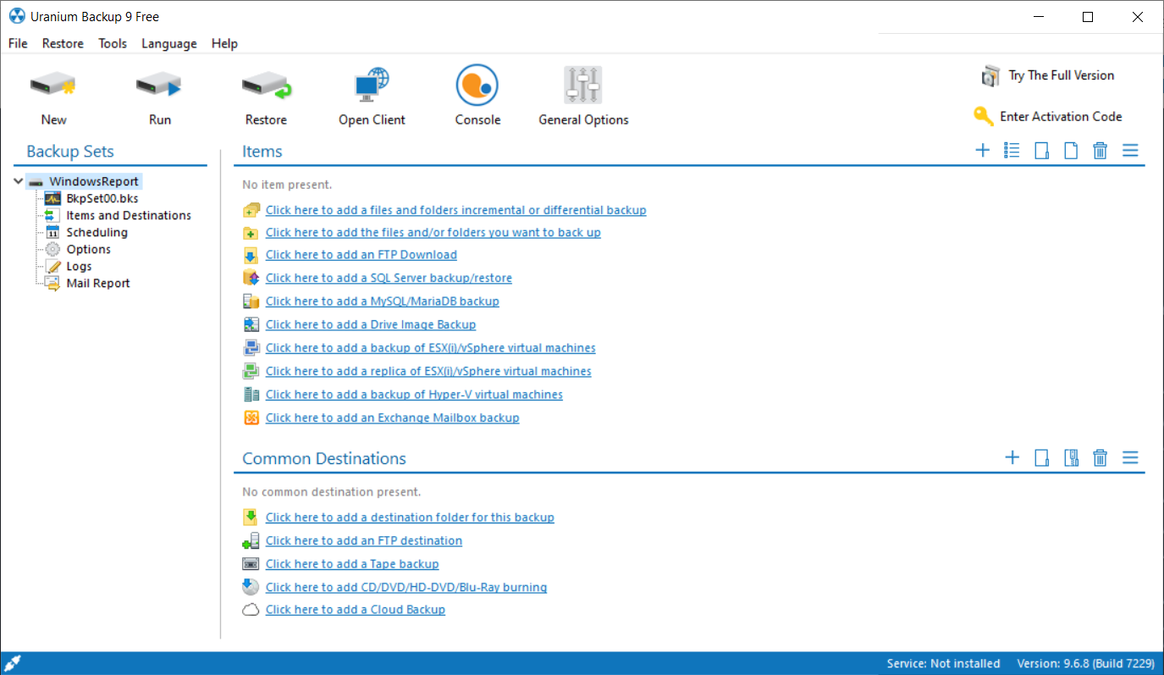Click the tape icon beside Tape backup link
1164x675 pixels.
pyautogui.click(x=251, y=564)
